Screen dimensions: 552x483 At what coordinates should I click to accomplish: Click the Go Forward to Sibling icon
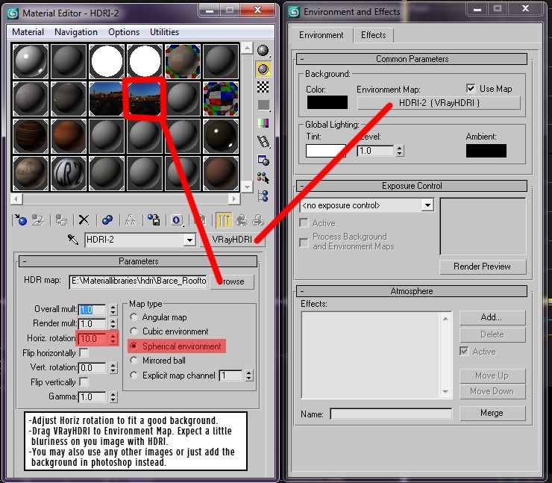point(258,219)
